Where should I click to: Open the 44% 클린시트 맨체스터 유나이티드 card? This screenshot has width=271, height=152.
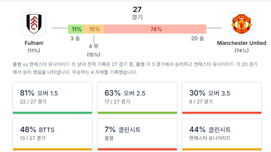[222, 135]
